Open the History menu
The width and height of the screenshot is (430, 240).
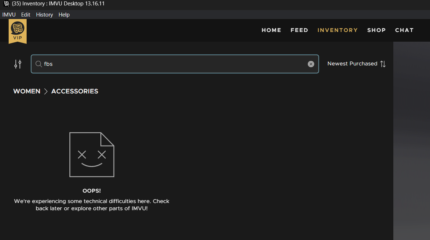coord(44,14)
